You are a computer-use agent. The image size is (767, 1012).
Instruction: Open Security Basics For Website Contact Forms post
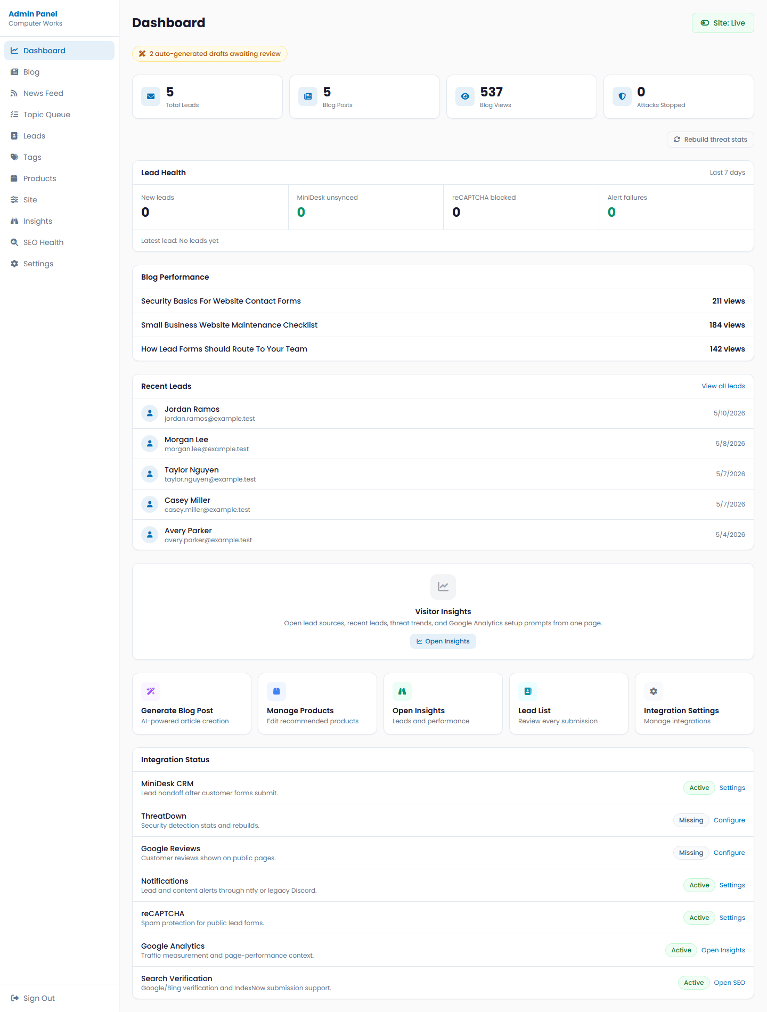pyautogui.click(x=443, y=301)
